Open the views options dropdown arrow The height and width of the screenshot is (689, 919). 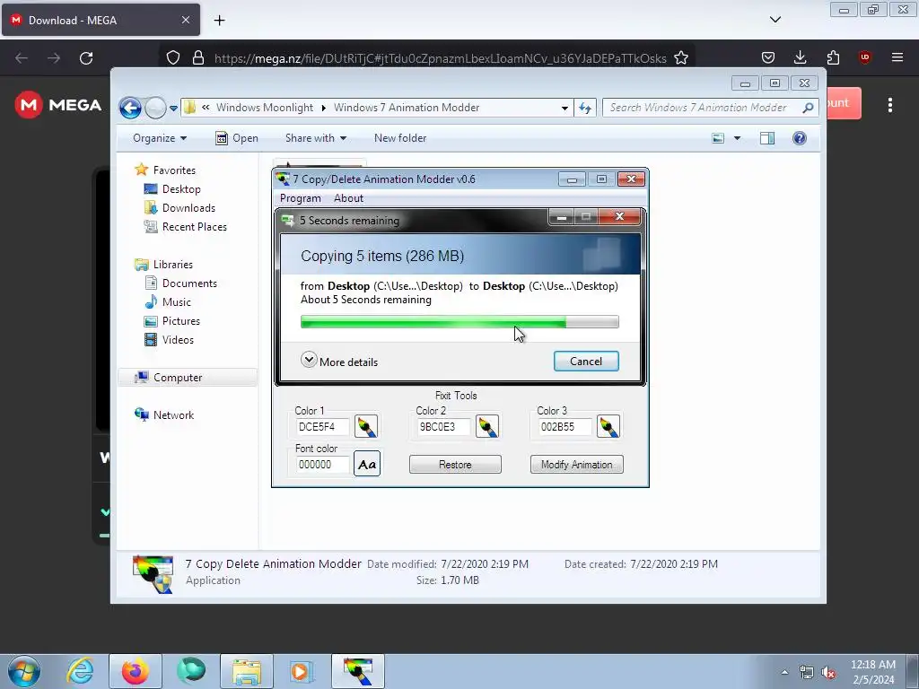coord(738,138)
